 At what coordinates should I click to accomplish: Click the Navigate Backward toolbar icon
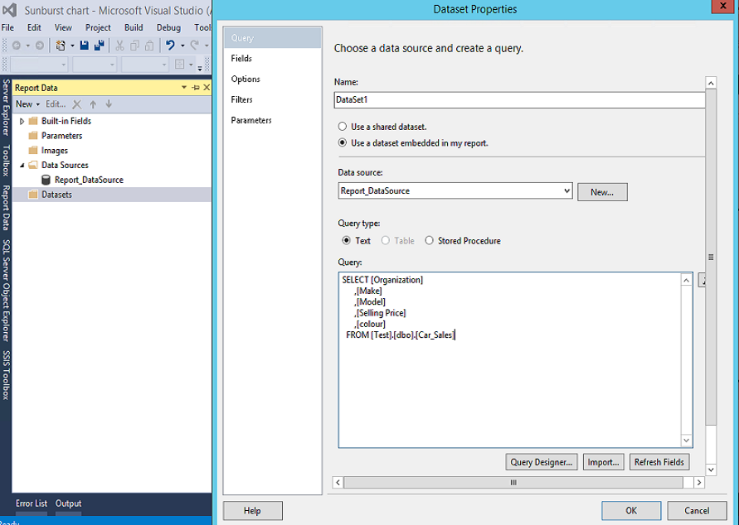coord(17,46)
